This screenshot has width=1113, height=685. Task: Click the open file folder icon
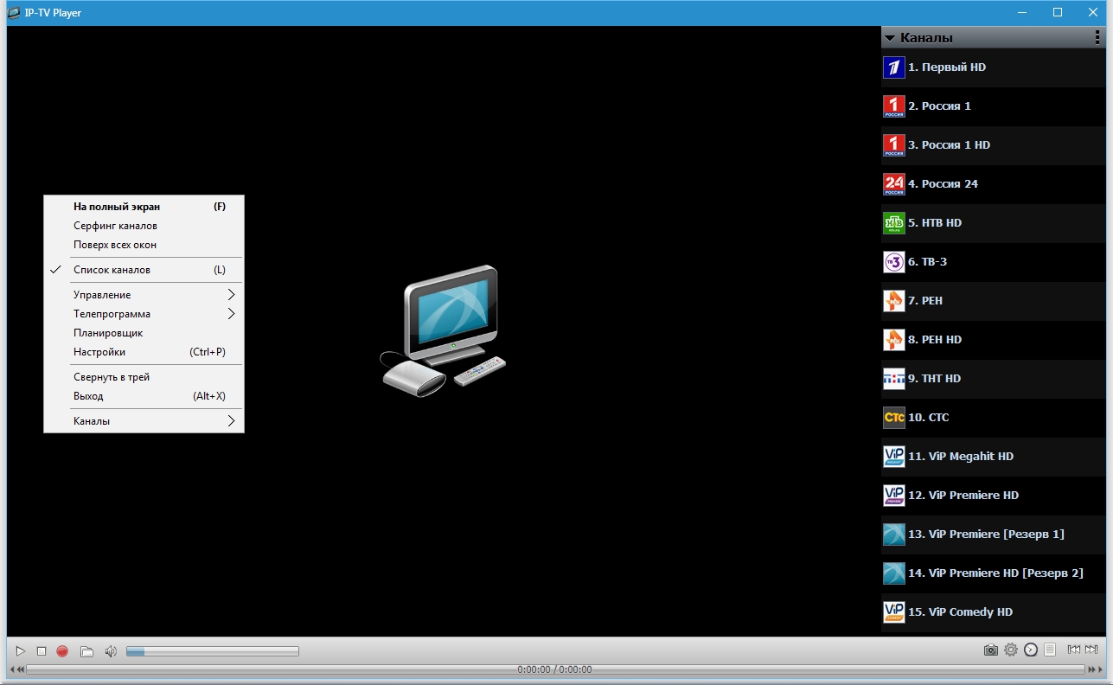[x=86, y=651]
